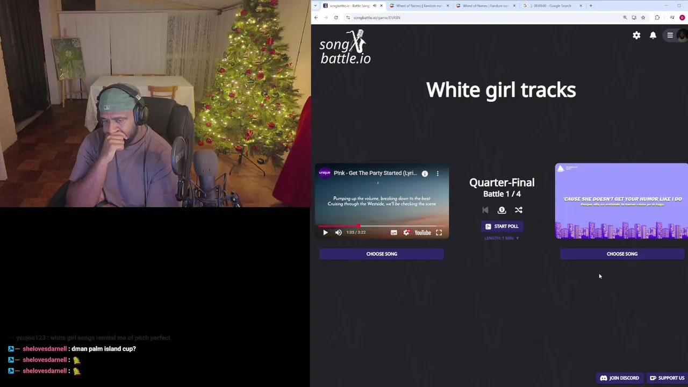
Task: Close the songbattle.io tab
Action: (x=381, y=6)
